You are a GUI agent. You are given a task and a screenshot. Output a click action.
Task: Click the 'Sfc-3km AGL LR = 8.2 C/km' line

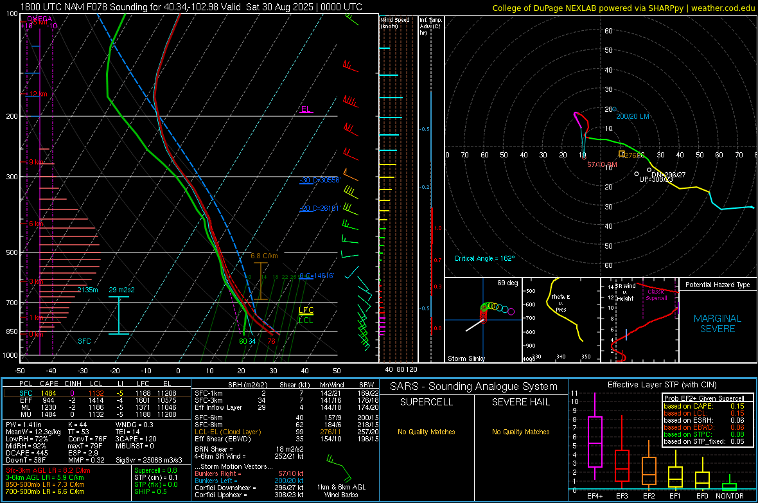pos(48,470)
